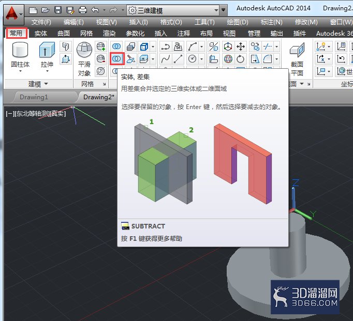This screenshot has width=353, height=321.
Task: Click the mesh smooth less icon with red minus
Action: [x=100, y=59]
